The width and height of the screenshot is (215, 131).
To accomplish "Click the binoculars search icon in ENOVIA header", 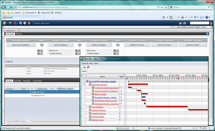I will point(185,23).
